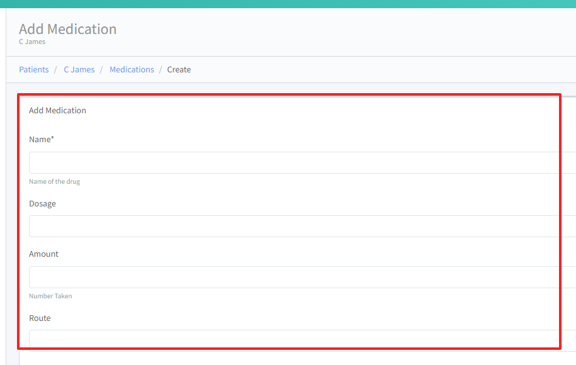576x365 pixels.
Task: Click the Route field label
Action: pyautogui.click(x=40, y=318)
